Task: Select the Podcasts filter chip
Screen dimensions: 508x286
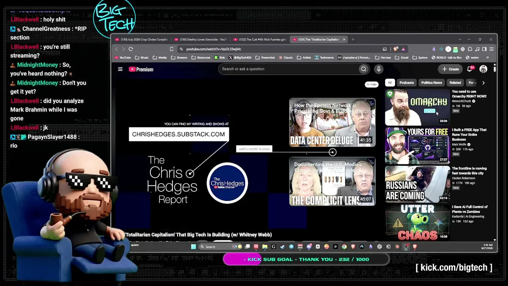Action: (406, 83)
